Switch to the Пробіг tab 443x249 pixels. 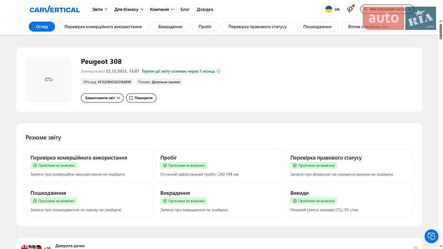[x=205, y=27]
